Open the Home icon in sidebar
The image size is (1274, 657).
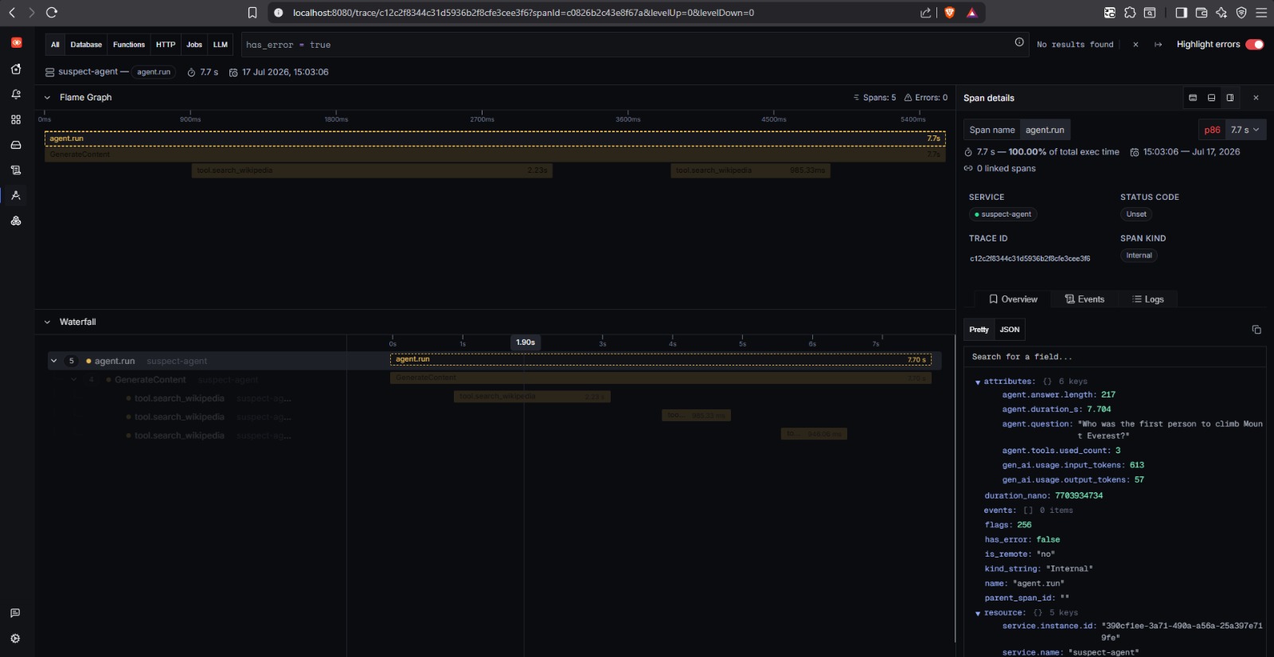16,69
